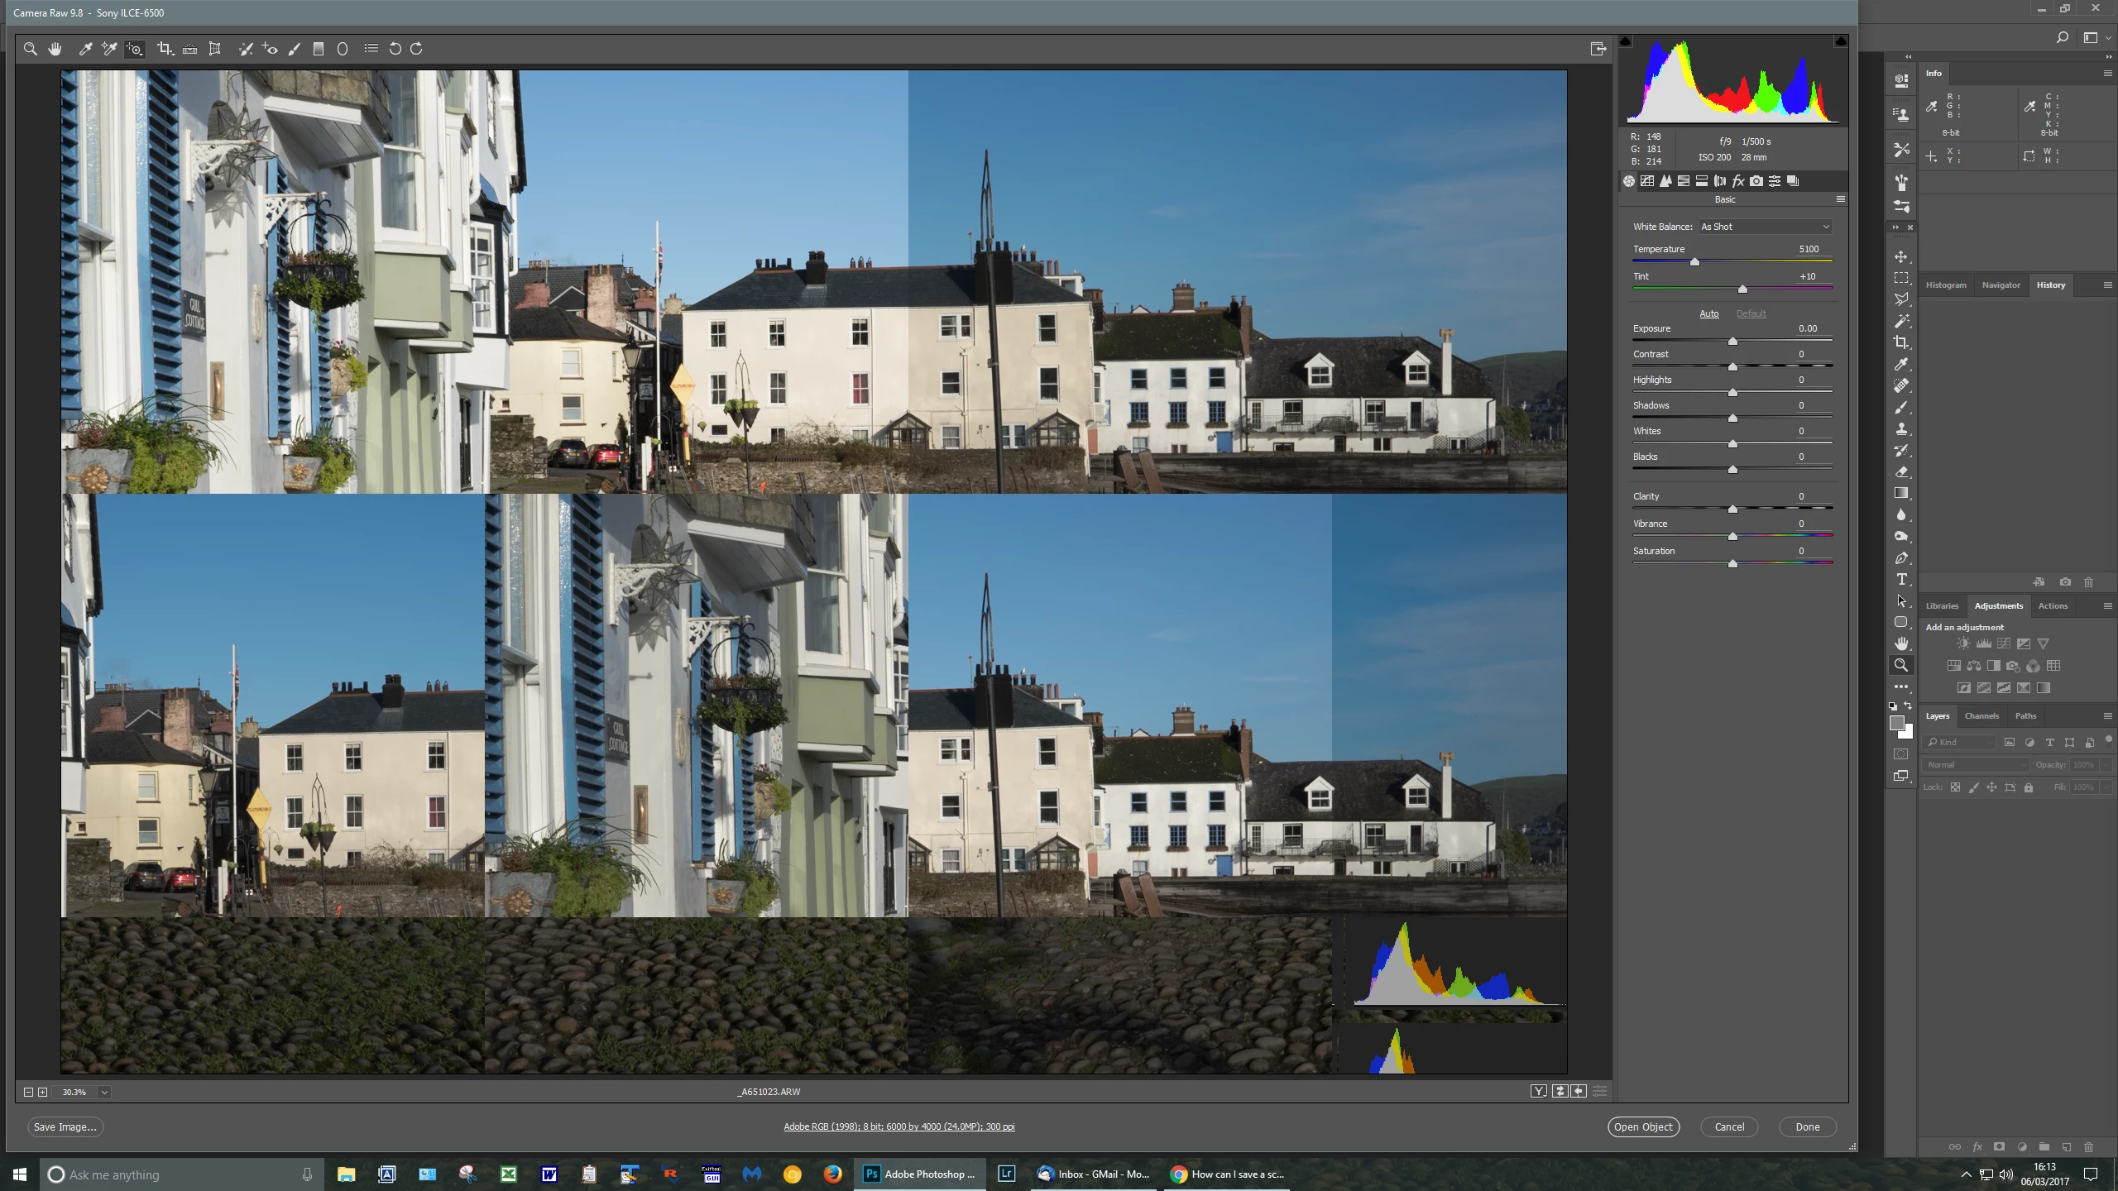Click the Auto tone link
The width and height of the screenshot is (2118, 1191).
(x=1709, y=313)
